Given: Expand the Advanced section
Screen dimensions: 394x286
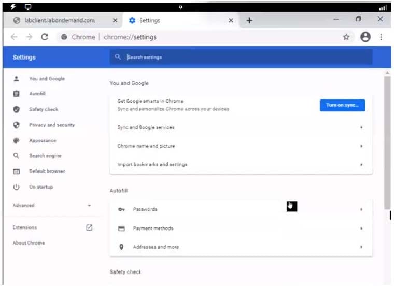Looking at the screenshot, I should coord(52,205).
